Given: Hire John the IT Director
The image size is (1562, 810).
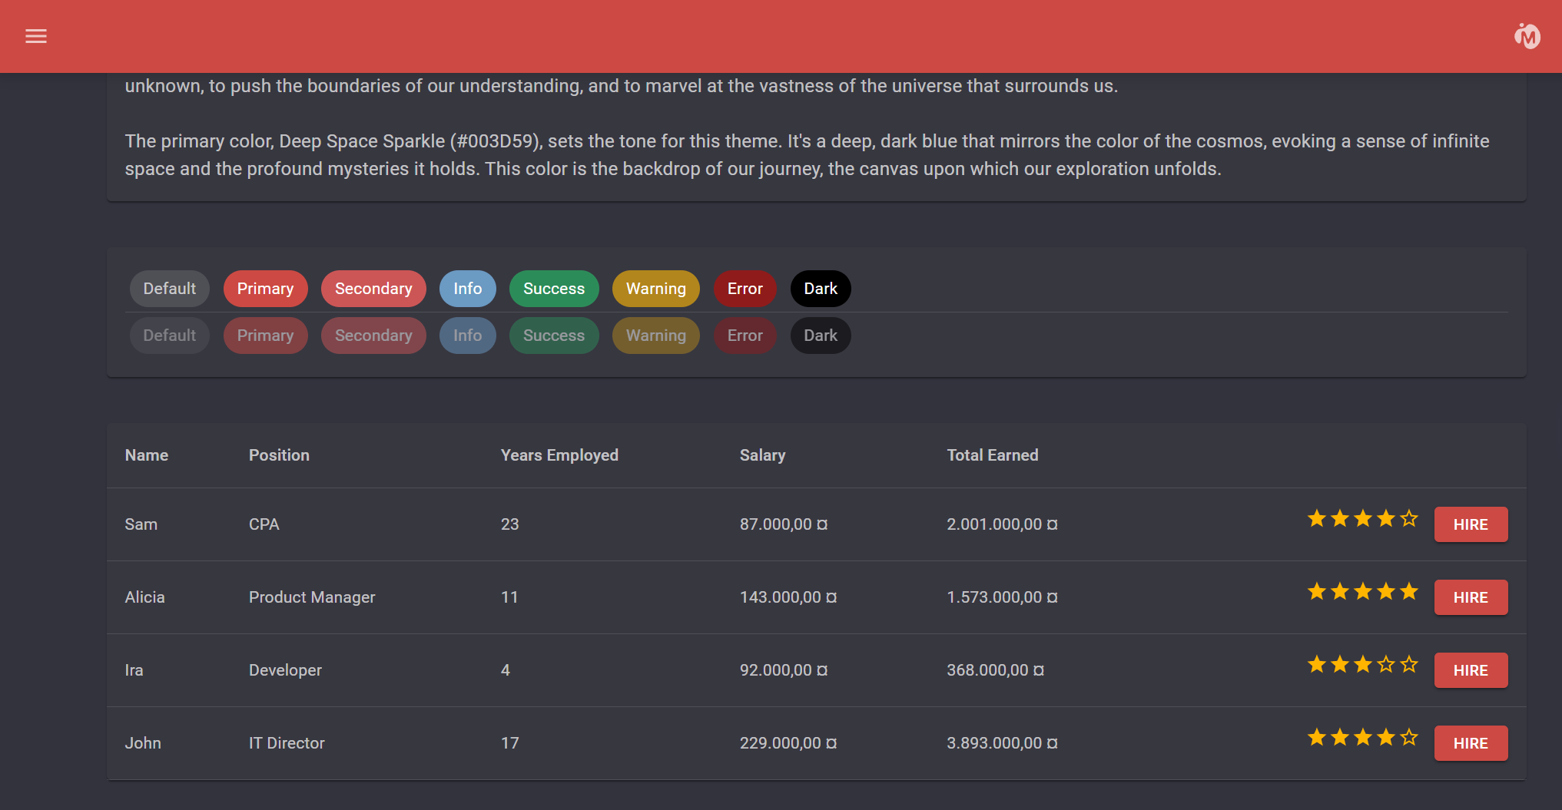Looking at the screenshot, I should pyautogui.click(x=1470, y=743).
